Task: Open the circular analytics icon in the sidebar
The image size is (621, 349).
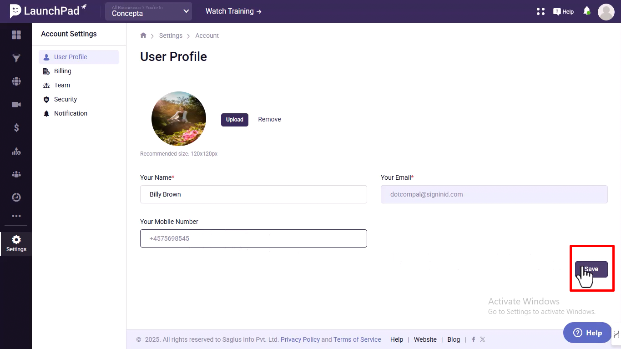Action: (16, 197)
